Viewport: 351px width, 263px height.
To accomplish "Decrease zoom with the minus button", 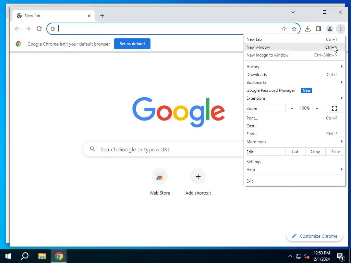I will 292,108.
